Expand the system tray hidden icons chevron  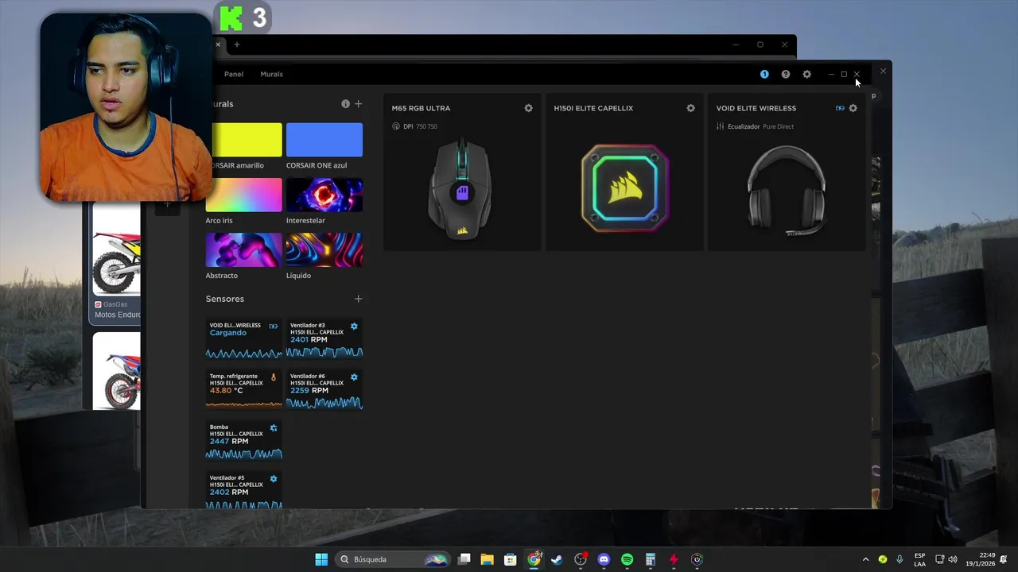865,559
